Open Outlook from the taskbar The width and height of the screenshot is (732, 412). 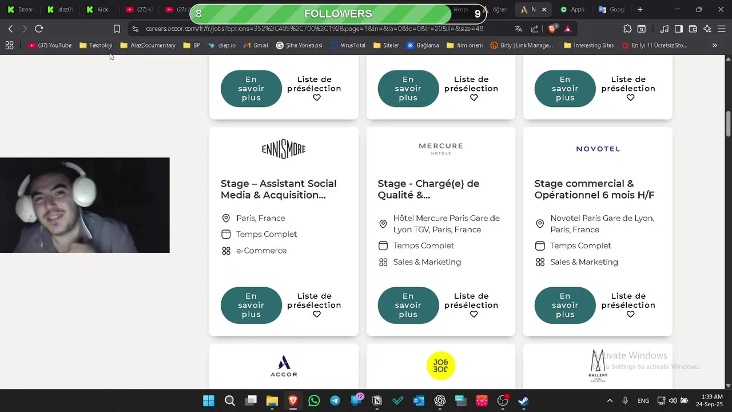click(419, 401)
